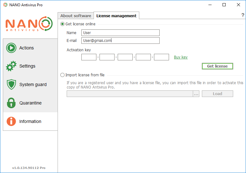Click the Actions play icon

(11, 48)
